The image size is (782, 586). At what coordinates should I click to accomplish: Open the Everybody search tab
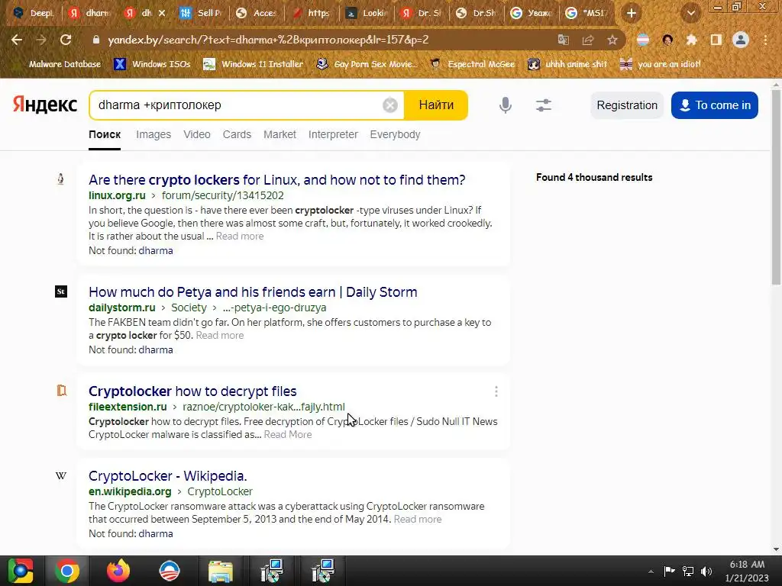click(x=395, y=134)
